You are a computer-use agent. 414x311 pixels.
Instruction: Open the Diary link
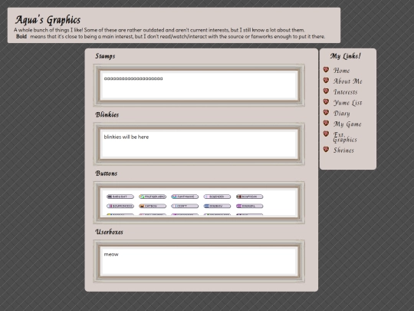tap(342, 114)
